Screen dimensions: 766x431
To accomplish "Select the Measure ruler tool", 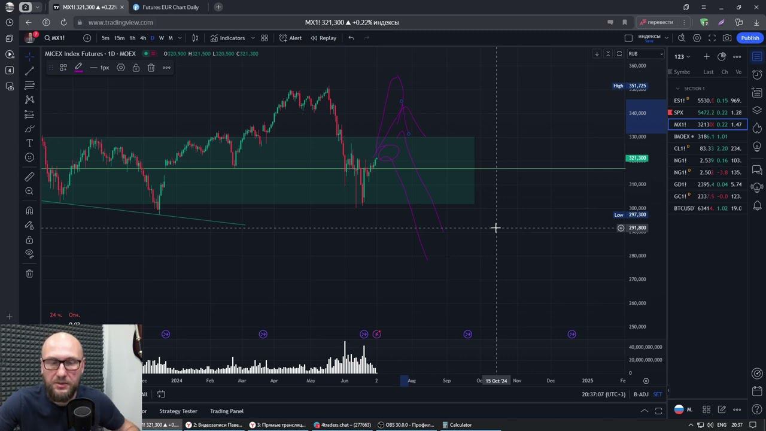I will pyautogui.click(x=29, y=177).
